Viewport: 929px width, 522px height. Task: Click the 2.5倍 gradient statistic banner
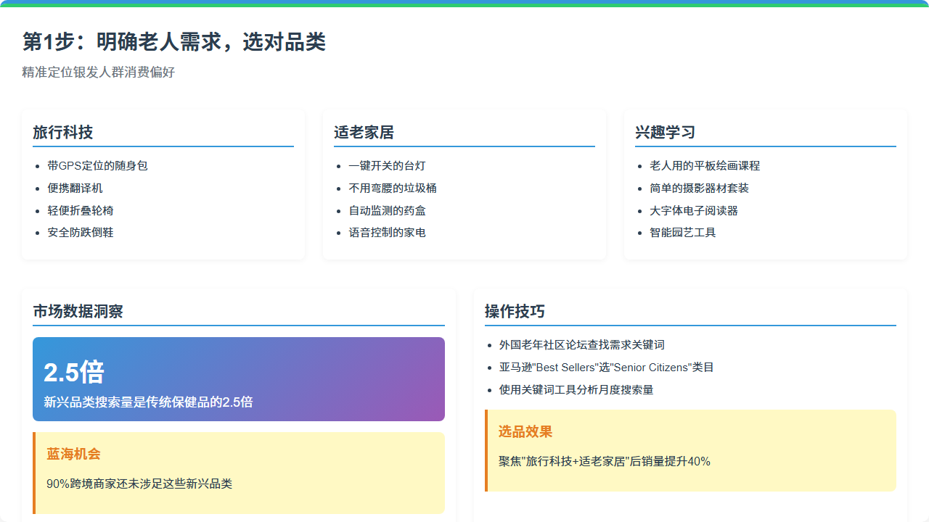(x=238, y=379)
